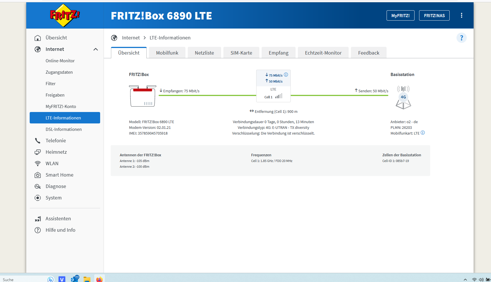491x282 pixels.
Task: Open the help question mark icon
Action: coord(461,38)
